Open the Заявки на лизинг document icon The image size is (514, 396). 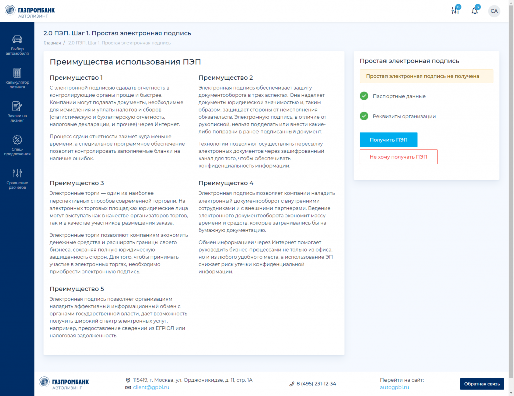point(17,106)
